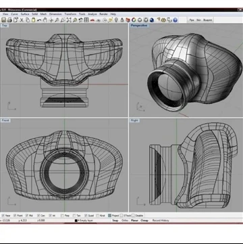
Task: Select the Rotate View tool
Action: (51, 20)
